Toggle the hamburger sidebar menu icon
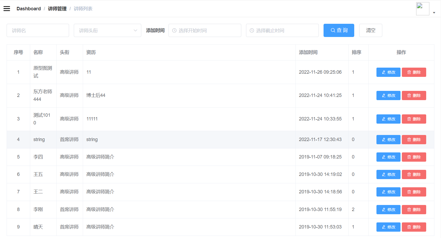The height and width of the screenshot is (238, 441). tap(7, 9)
